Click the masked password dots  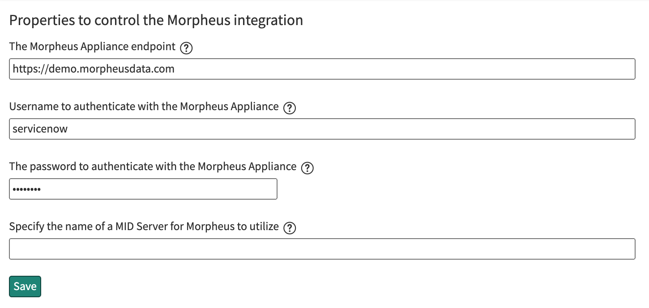coord(26,189)
